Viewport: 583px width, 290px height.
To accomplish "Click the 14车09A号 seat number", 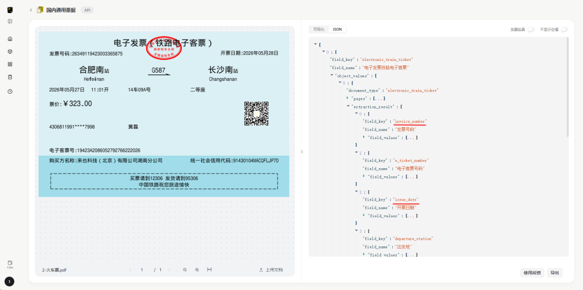I will (x=139, y=90).
